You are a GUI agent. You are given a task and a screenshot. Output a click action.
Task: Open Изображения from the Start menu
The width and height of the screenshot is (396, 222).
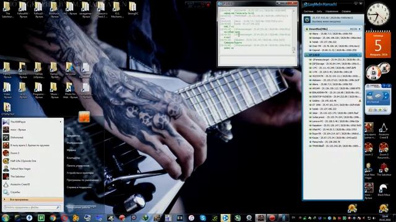click(74, 142)
